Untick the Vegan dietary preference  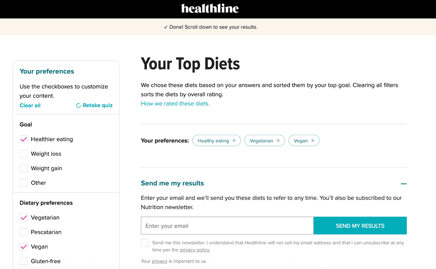click(x=24, y=247)
